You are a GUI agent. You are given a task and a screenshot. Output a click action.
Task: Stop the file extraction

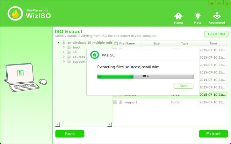click(x=183, y=86)
